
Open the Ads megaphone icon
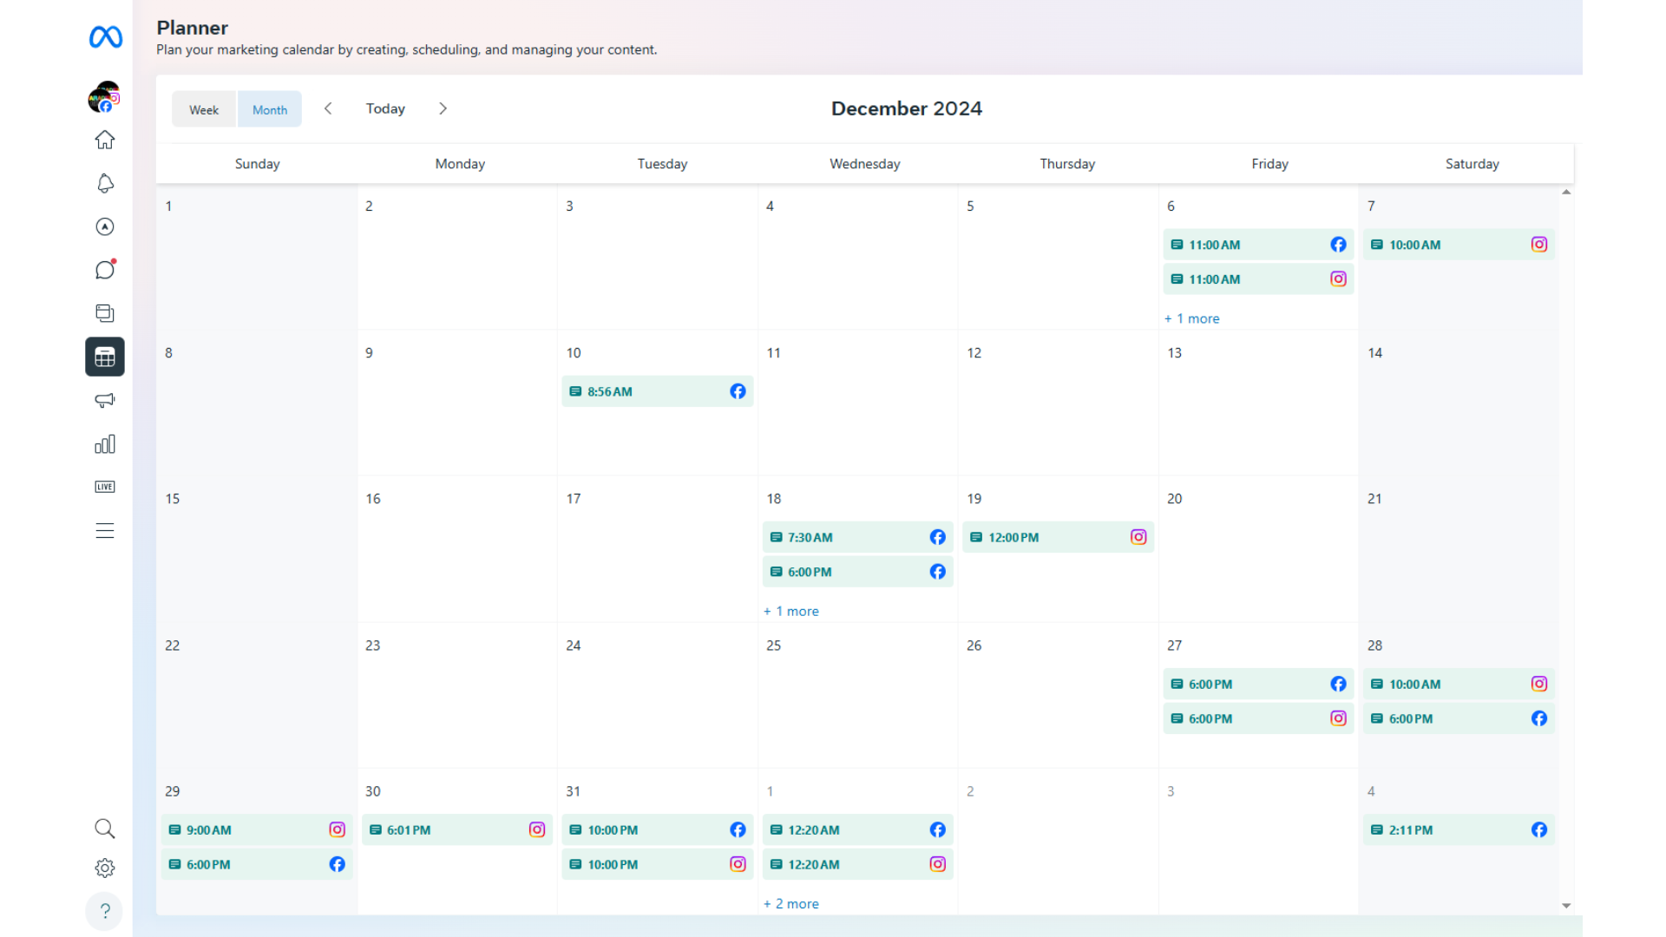[x=105, y=400]
